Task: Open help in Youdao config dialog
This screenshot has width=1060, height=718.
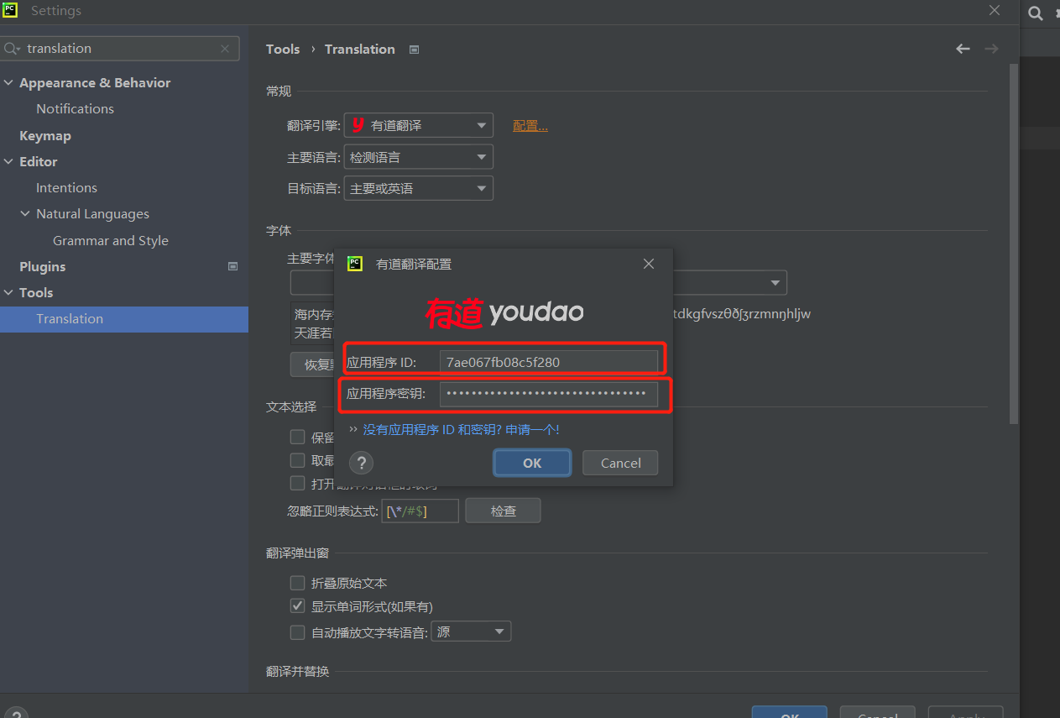Action: 361,463
